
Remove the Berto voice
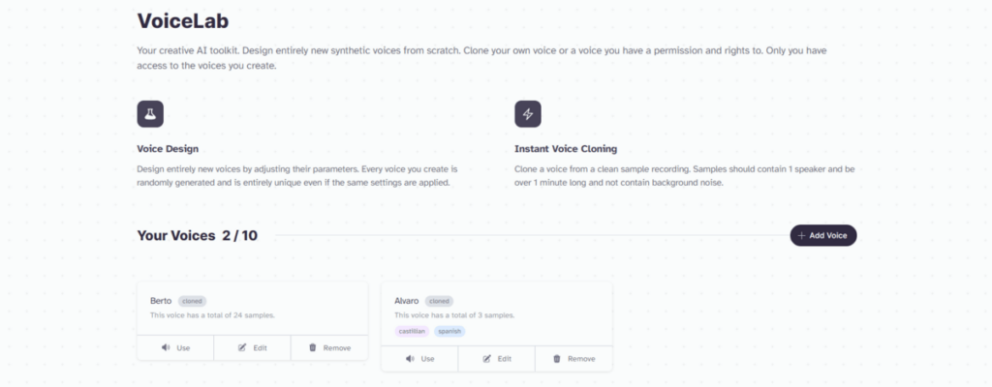tap(329, 347)
